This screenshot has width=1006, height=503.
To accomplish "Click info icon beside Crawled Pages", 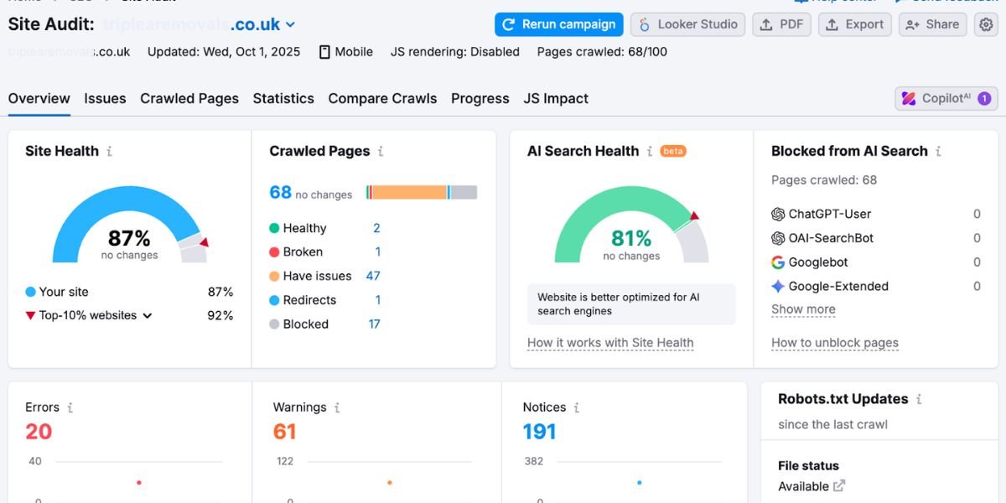I will click(381, 152).
